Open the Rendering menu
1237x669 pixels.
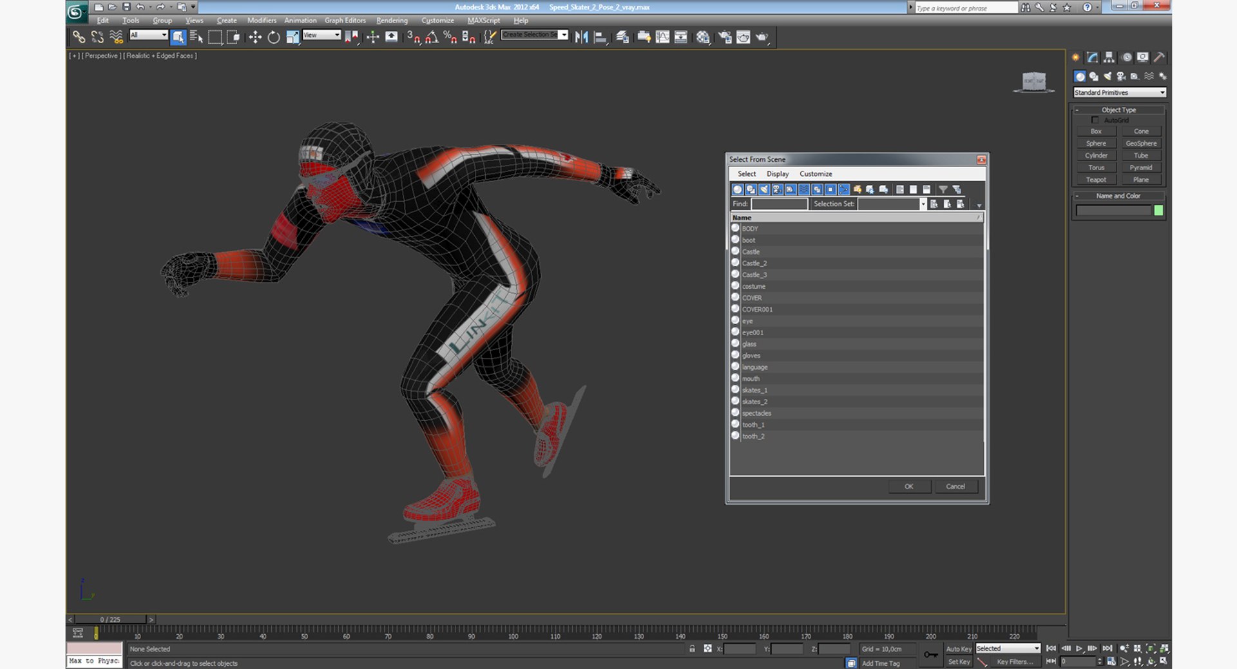point(392,21)
